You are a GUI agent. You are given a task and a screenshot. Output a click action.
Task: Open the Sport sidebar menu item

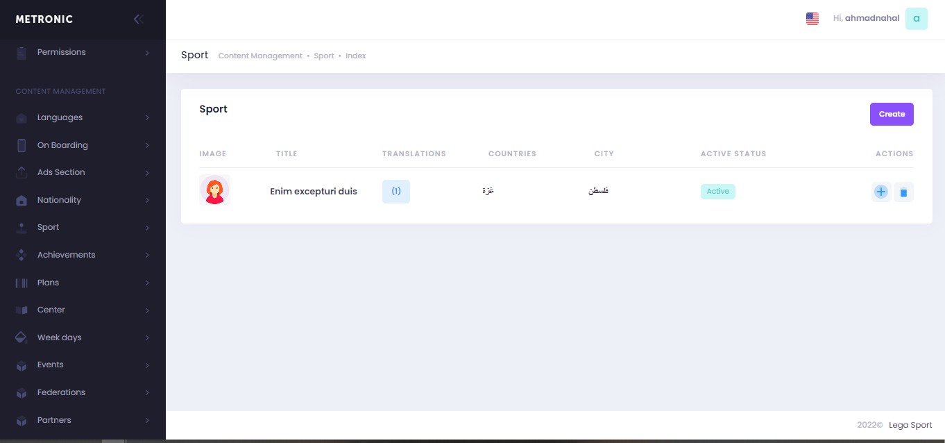[x=49, y=227]
